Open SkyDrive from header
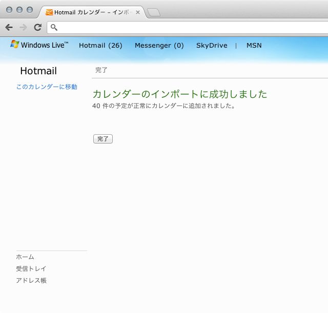Image resolution: width=328 pixels, height=313 pixels. click(212, 46)
